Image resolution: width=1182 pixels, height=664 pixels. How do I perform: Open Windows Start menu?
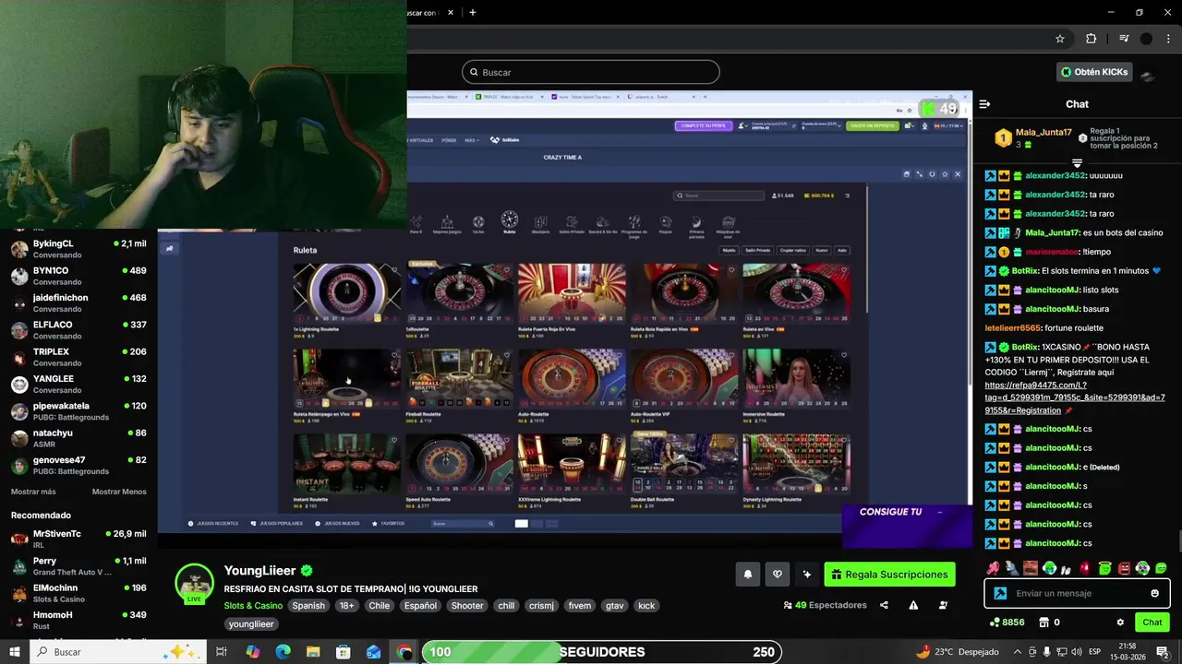pyautogui.click(x=15, y=652)
